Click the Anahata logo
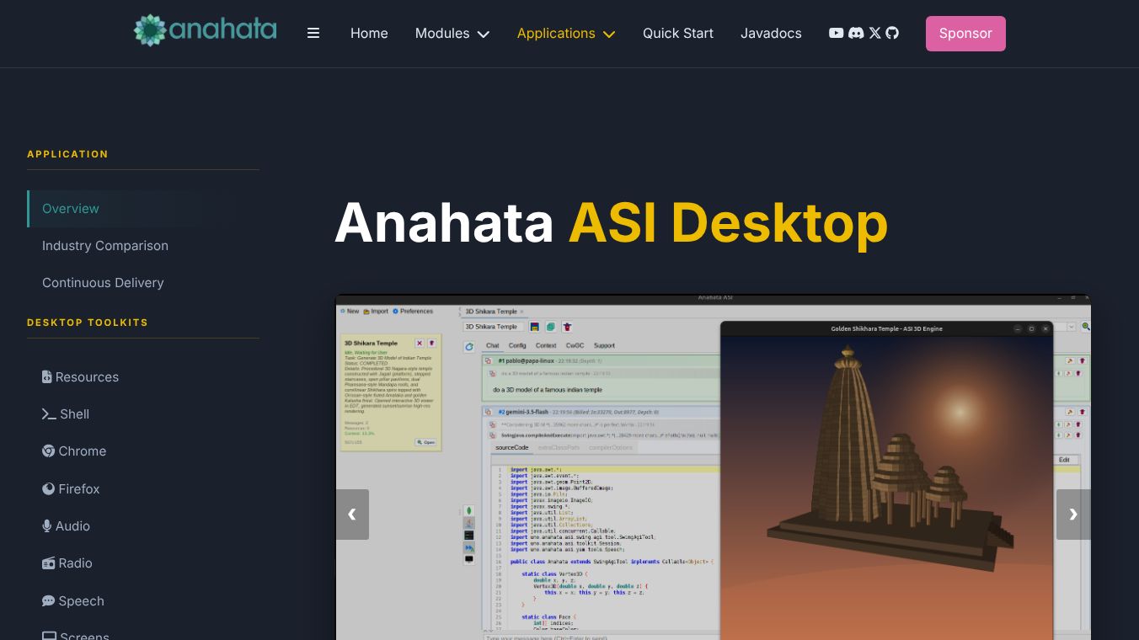Screen dimensions: 1139x640 pyautogui.click(x=205, y=31)
